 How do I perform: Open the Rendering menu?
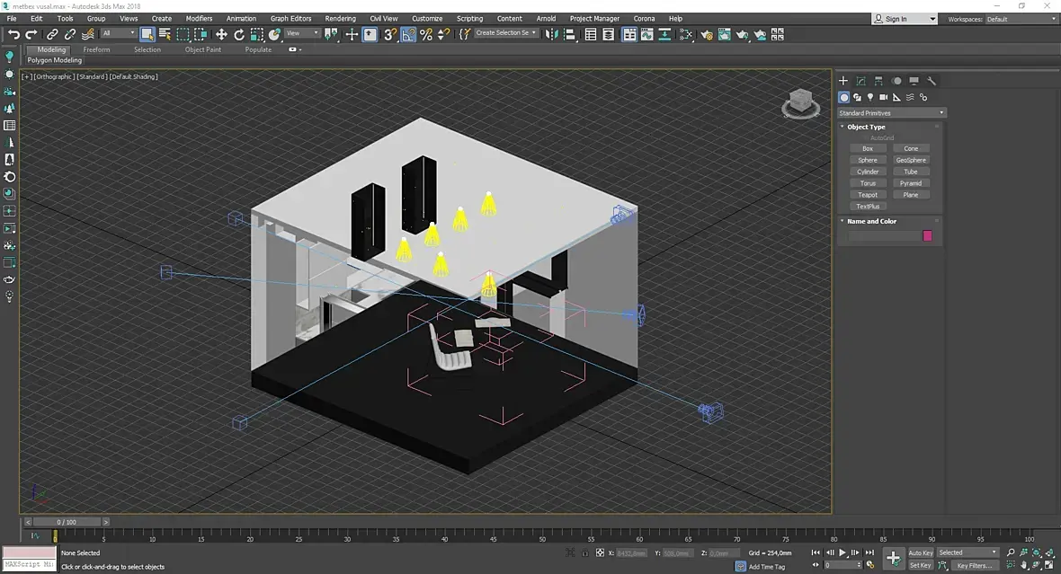click(x=340, y=18)
